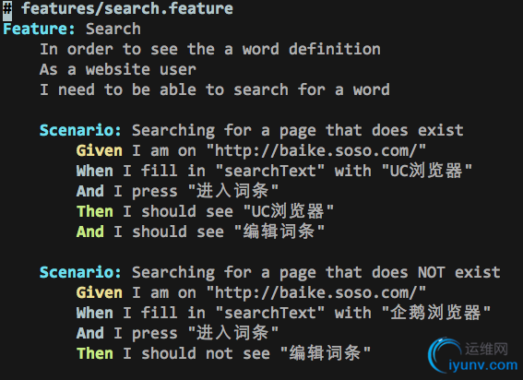Viewport: 523px width, 380px height.
Task: Click the "Feature:" keyword
Action: pyautogui.click(x=39, y=29)
